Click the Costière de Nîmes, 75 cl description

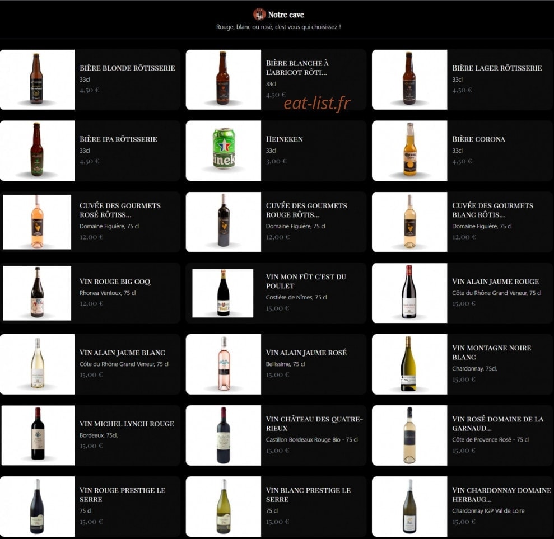point(296,297)
